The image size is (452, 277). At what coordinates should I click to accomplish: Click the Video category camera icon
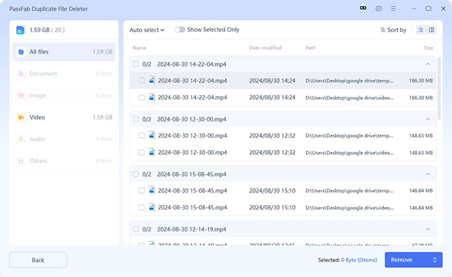coord(21,117)
